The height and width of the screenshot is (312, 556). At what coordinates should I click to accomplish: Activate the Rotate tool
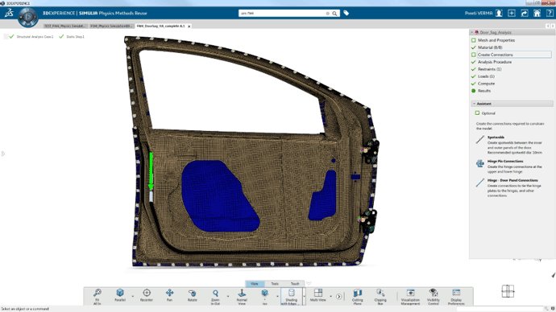tap(193, 295)
